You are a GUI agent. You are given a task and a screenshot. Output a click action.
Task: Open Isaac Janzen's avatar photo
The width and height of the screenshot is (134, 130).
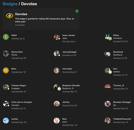point(57,37)
